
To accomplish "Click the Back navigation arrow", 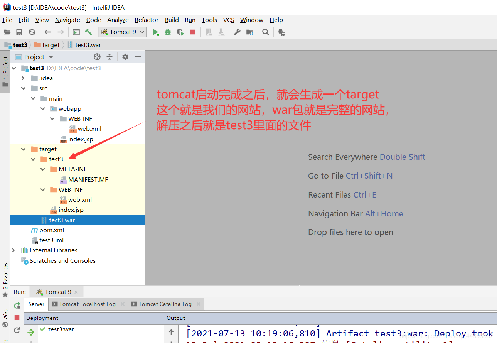I will [47, 32].
